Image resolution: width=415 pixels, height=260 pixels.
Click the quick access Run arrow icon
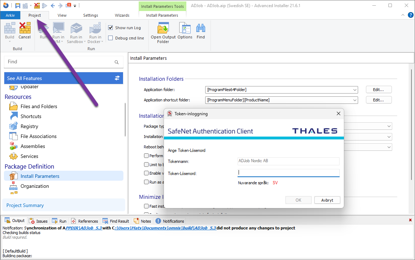click(x=44, y=6)
